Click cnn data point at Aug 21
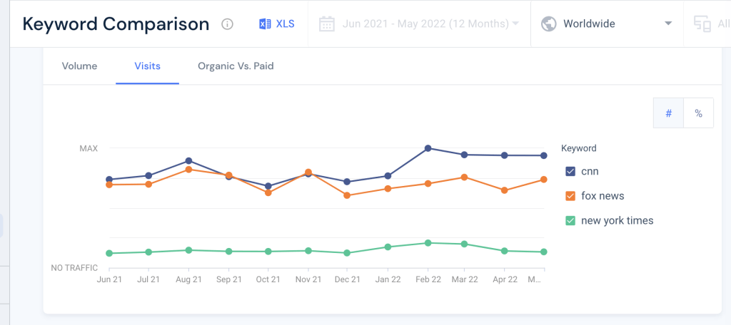Image resolution: width=731 pixels, height=325 pixels. coord(188,161)
